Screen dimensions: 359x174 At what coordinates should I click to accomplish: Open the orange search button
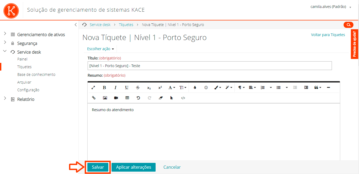[348, 25]
